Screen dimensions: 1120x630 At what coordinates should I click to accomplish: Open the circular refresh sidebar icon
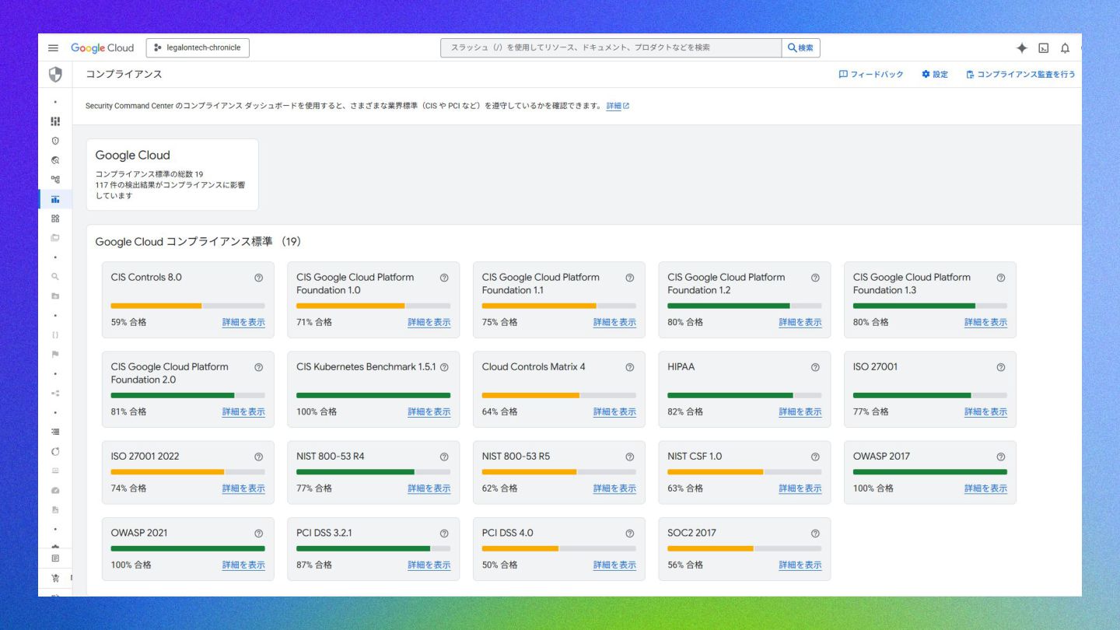55,451
